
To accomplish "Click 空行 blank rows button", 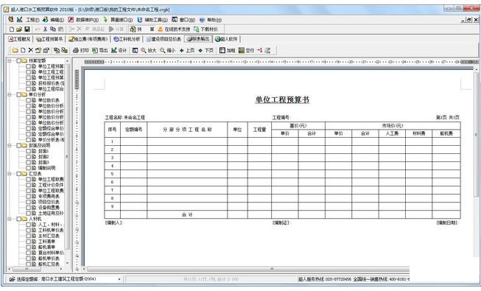I will 246,50.
